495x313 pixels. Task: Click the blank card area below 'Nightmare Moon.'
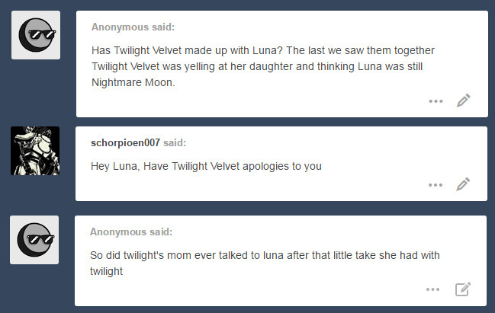pyautogui.click(x=252, y=103)
